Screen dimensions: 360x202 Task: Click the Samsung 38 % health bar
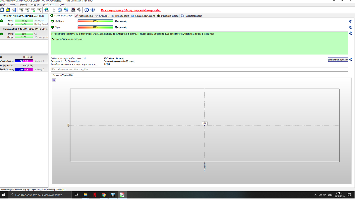[24, 34]
